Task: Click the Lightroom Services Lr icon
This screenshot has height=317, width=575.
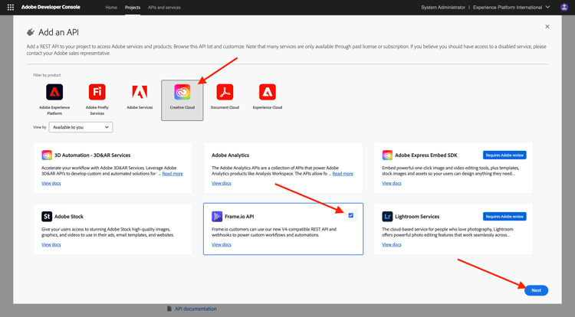Action: click(x=387, y=217)
